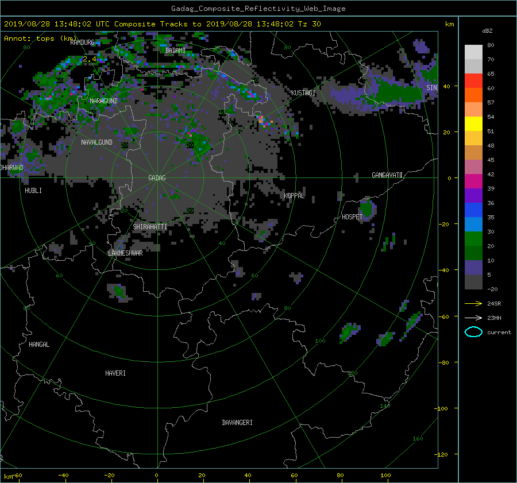Image resolution: width=517 pixels, height=483 pixels.
Task: Click the BADAMI town label
Action: 175,51
